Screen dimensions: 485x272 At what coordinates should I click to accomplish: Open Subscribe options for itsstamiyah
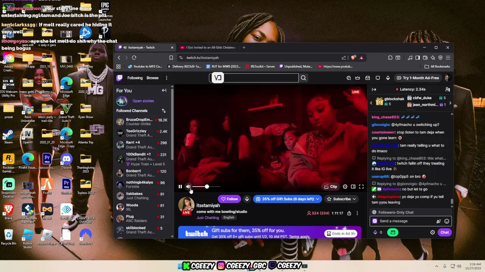(x=342, y=199)
